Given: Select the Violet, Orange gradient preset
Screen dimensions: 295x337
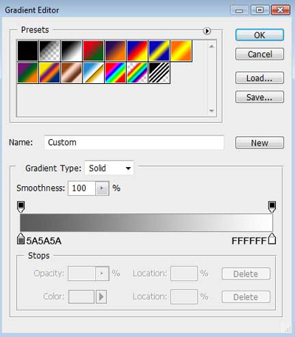Looking at the screenshot, I should (x=115, y=51).
